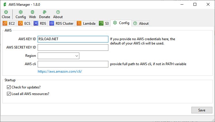Click the RDS tab icon
Image resolution: width=215 pixels, height=122 pixels.
36,23
